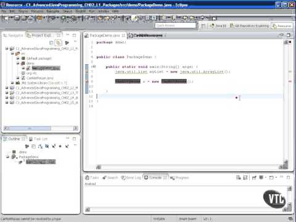Select the demo package in Outline
296x222 pixels.
pyautogui.click(x=20, y=152)
